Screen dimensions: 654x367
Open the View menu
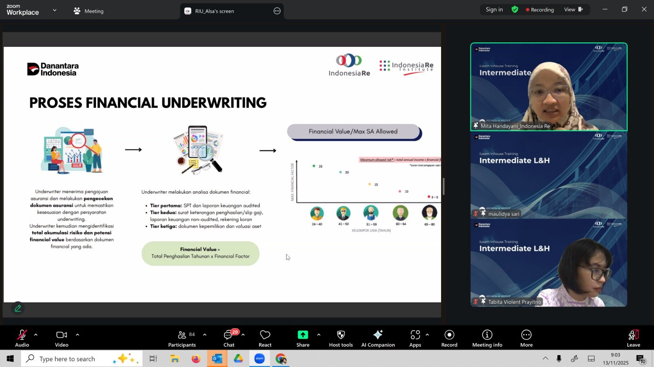click(573, 9)
